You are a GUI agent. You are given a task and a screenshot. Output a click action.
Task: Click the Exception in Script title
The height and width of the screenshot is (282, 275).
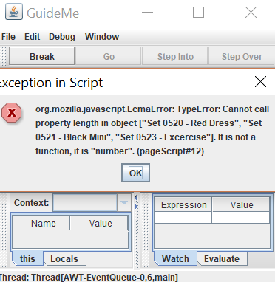(x=51, y=83)
